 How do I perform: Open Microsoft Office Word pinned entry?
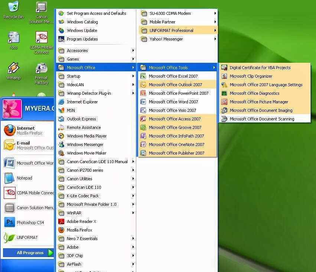(x=28, y=163)
